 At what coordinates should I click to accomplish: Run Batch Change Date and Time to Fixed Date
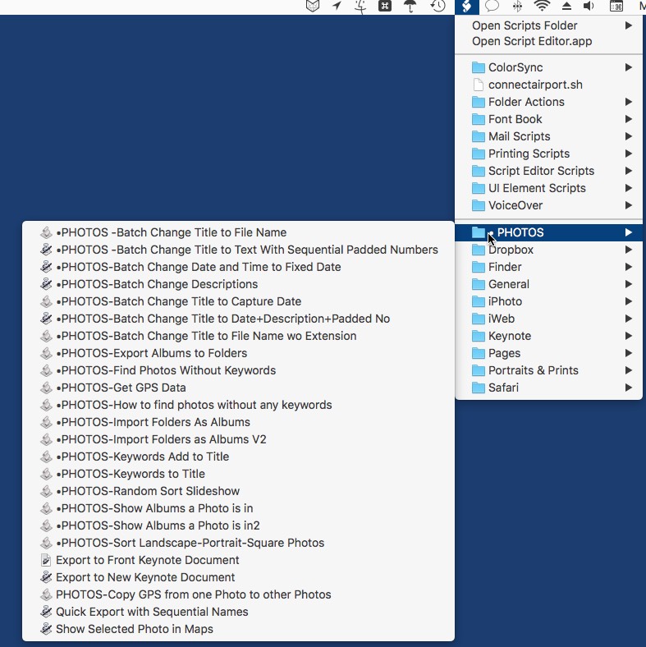click(238, 267)
